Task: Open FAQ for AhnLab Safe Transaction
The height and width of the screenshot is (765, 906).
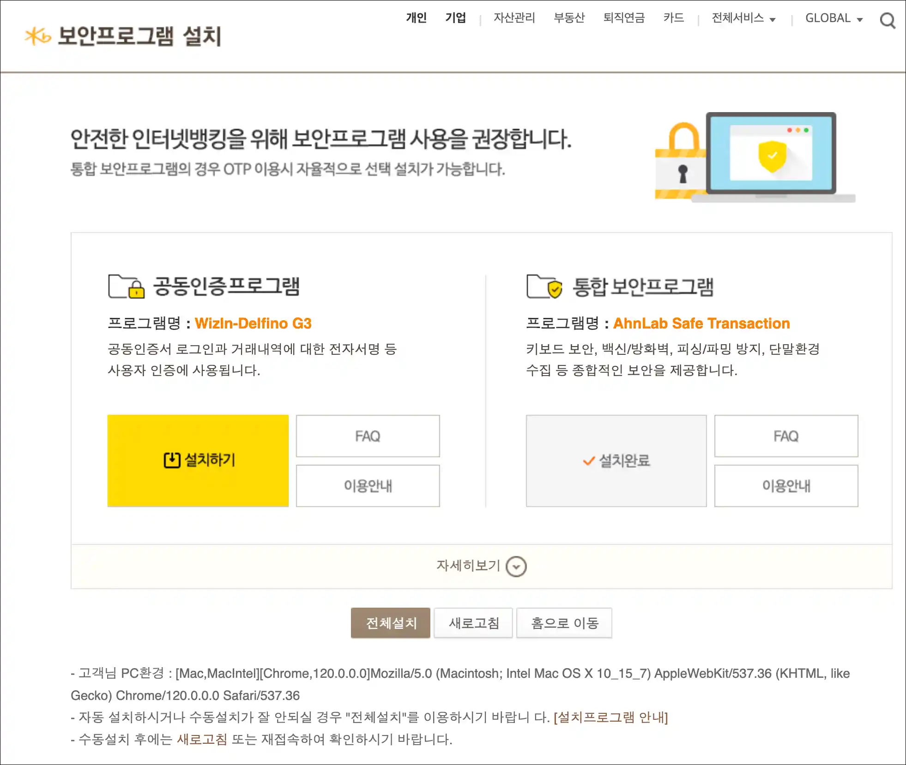Action: (786, 436)
